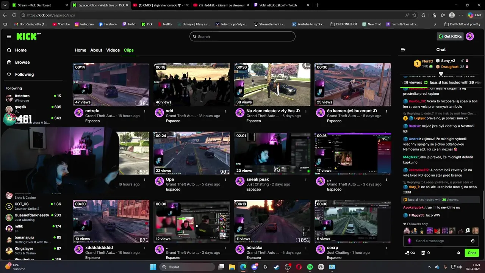
Task: Open the netrefa clip thumbnail
Action: 111,85
